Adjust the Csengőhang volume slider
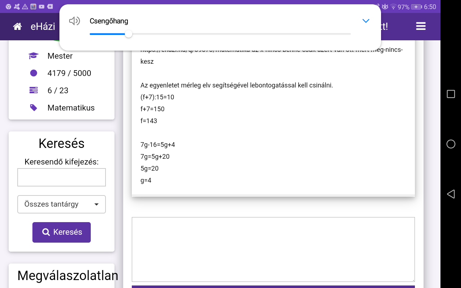This screenshot has height=288, width=461. pos(129,34)
